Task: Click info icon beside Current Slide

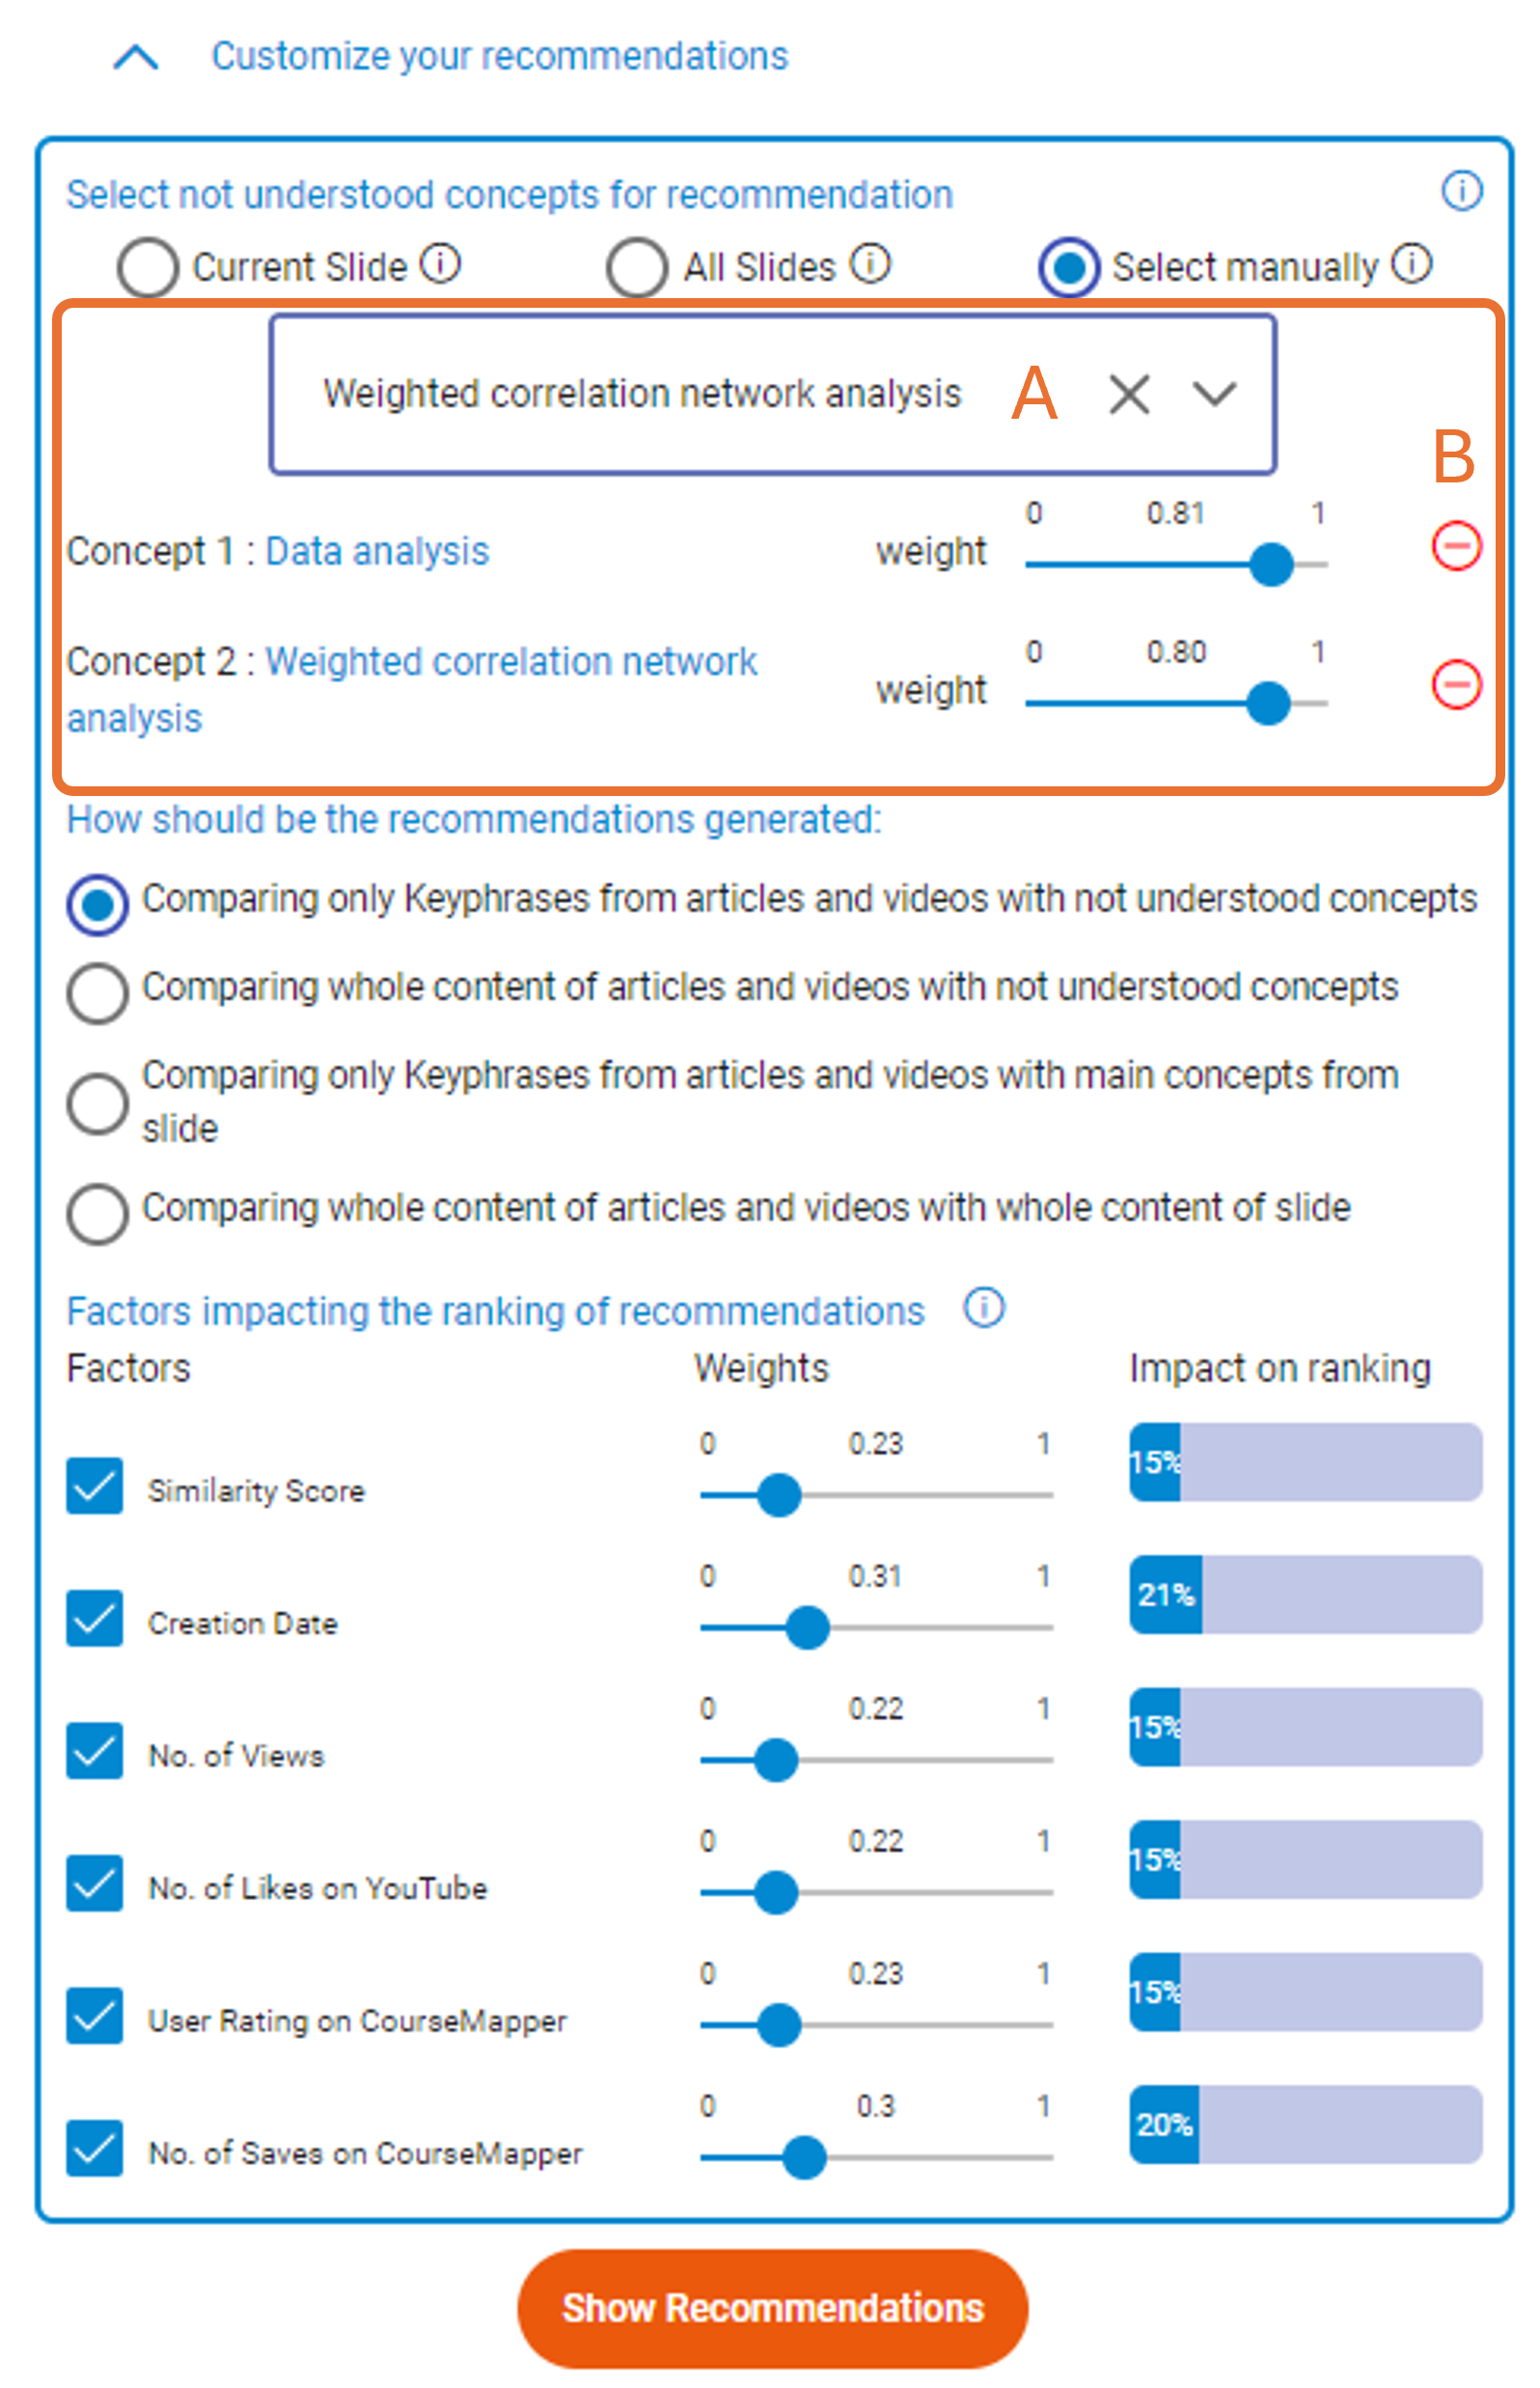Action: [x=440, y=264]
